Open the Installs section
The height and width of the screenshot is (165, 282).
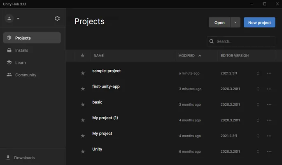(x=32, y=50)
